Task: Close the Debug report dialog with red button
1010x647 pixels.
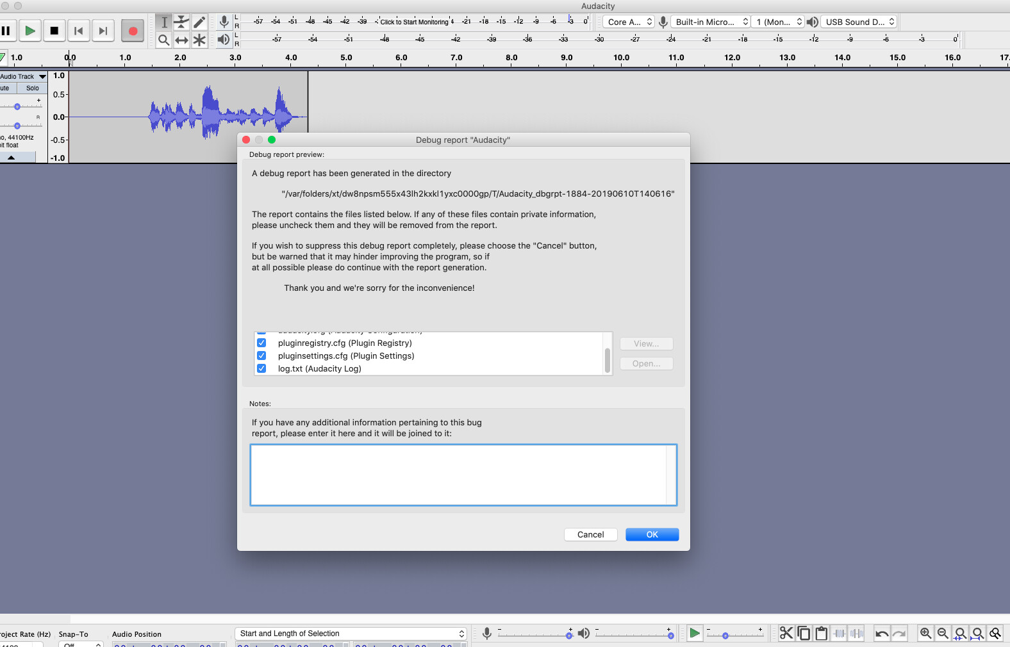Action: pyautogui.click(x=246, y=140)
